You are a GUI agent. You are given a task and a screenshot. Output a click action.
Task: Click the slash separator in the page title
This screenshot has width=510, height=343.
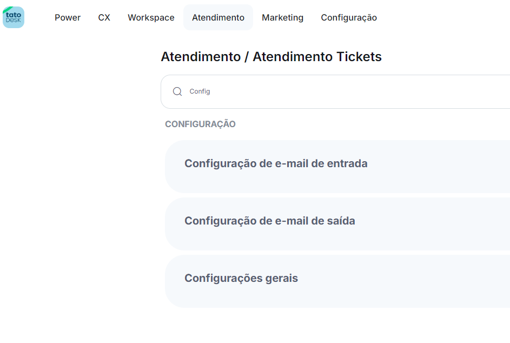click(247, 57)
